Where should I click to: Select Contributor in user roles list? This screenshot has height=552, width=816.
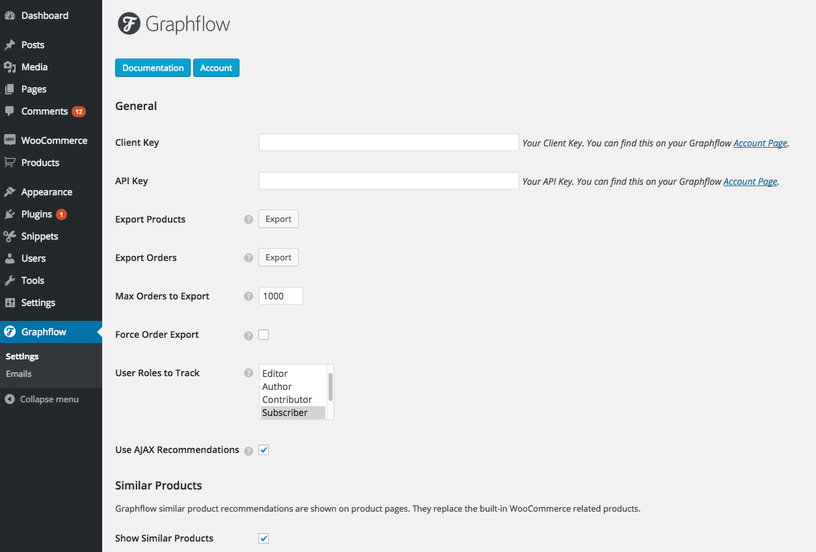293,400
